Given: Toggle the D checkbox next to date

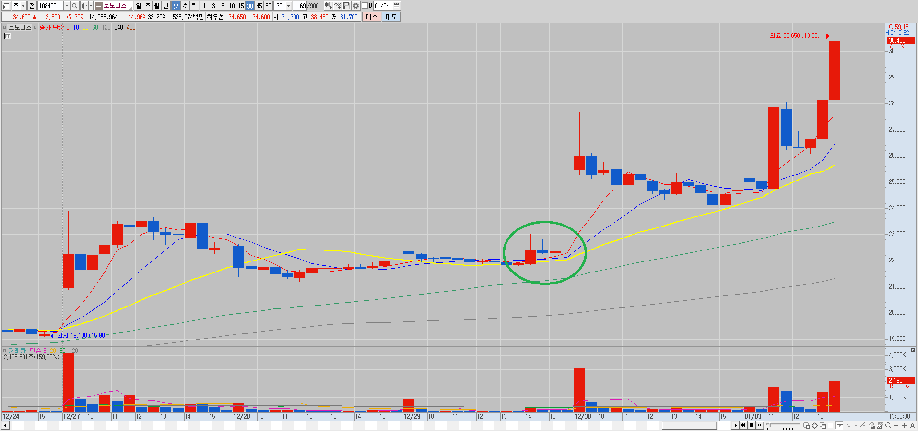Looking at the screenshot, I should coord(365,6).
